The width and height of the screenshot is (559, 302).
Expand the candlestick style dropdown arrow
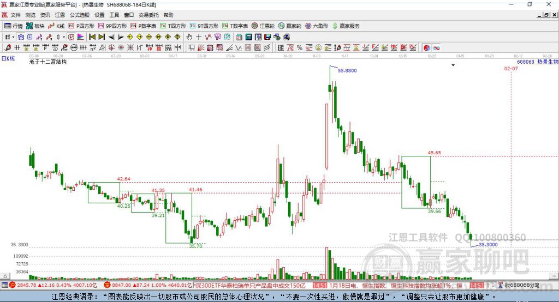click(x=64, y=37)
